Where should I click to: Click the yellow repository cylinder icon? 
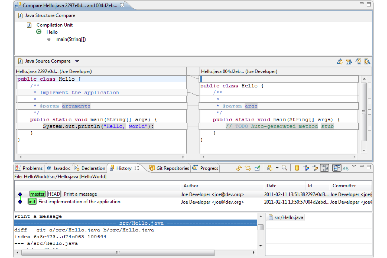297,168
